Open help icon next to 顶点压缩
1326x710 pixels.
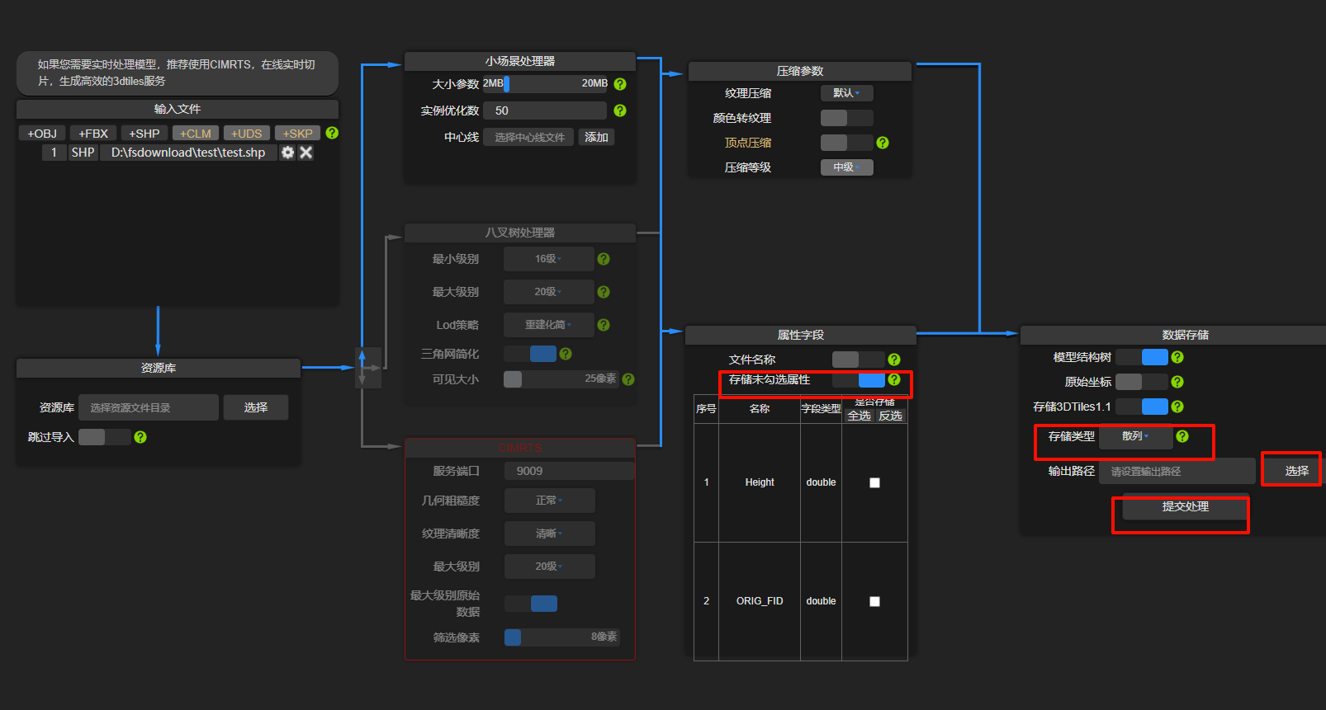pyautogui.click(x=883, y=143)
